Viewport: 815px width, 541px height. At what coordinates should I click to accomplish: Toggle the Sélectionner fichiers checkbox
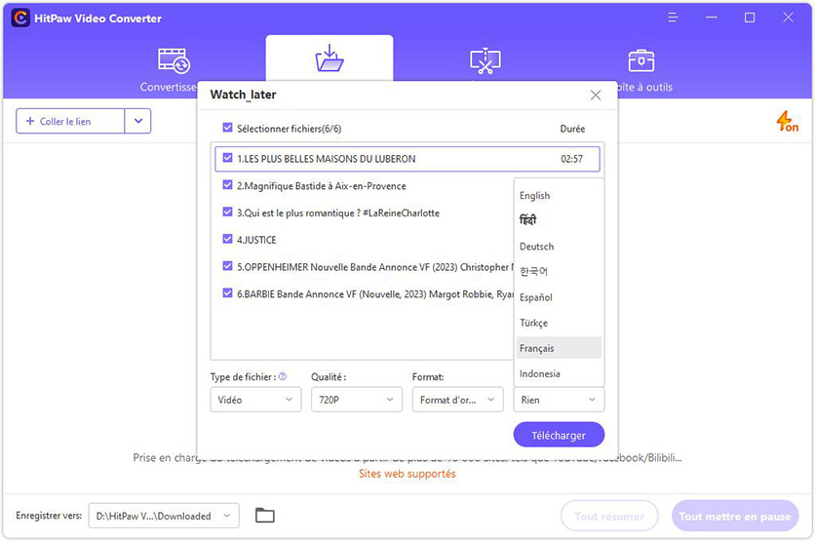pos(227,128)
